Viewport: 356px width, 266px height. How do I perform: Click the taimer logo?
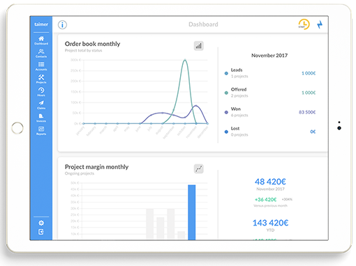[x=41, y=24]
